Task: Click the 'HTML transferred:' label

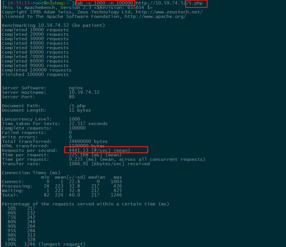Action: point(26,146)
